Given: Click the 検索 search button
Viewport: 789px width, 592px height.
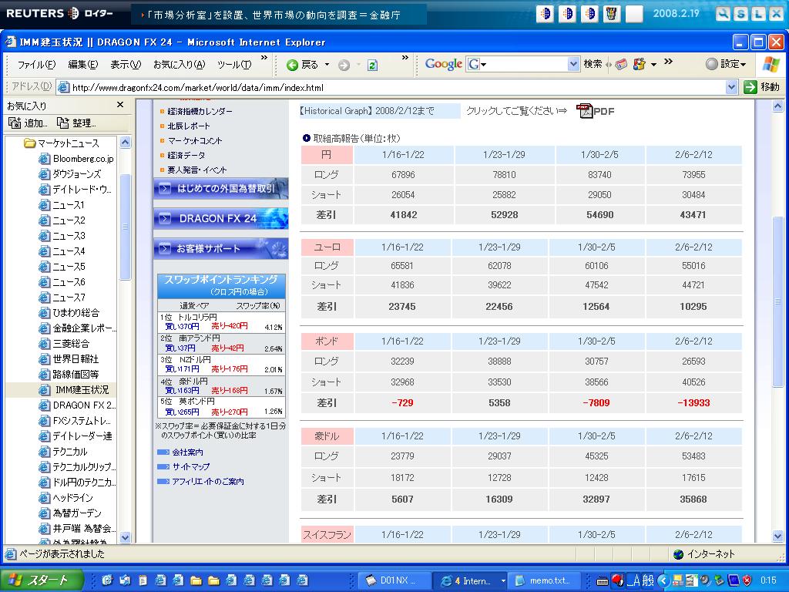Looking at the screenshot, I should coord(593,64).
